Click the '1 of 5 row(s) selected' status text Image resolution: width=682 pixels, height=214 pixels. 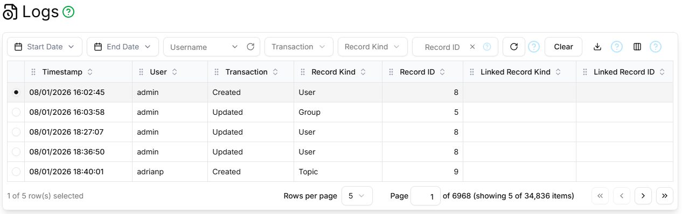pos(45,196)
